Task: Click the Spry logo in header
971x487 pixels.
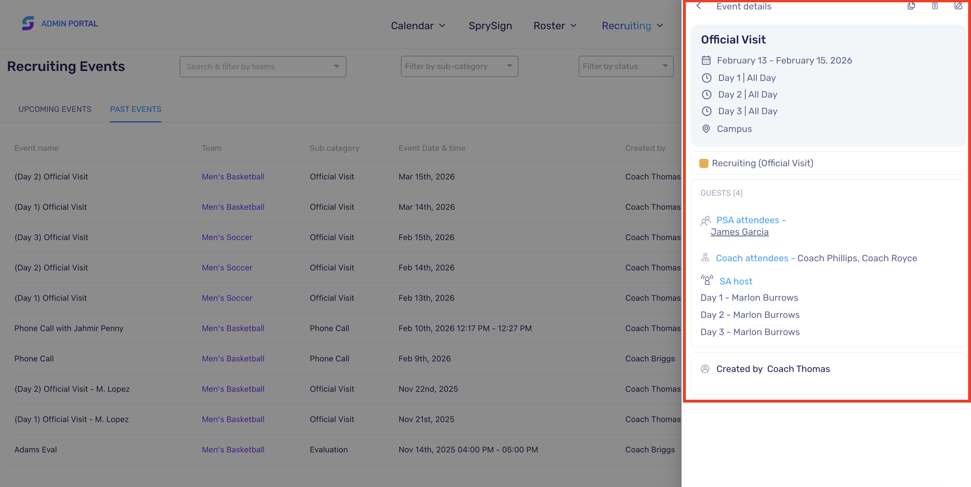Action: [x=28, y=23]
